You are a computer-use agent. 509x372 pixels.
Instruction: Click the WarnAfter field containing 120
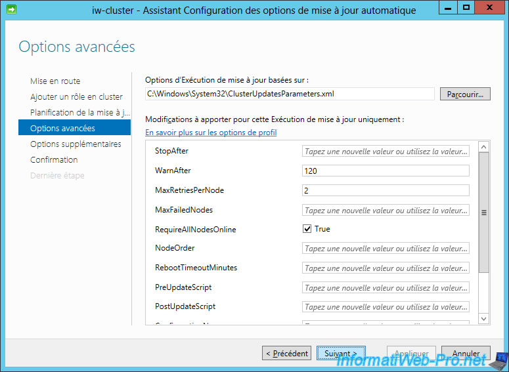click(x=386, y=171)
